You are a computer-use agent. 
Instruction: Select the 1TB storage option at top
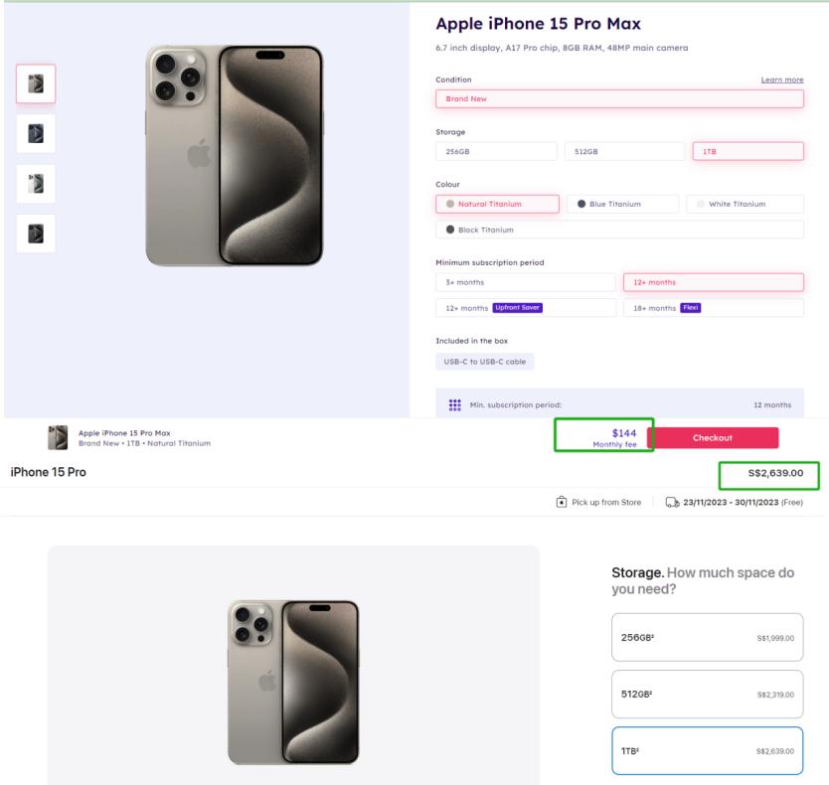pyautogui.click(x=747, y=151)
